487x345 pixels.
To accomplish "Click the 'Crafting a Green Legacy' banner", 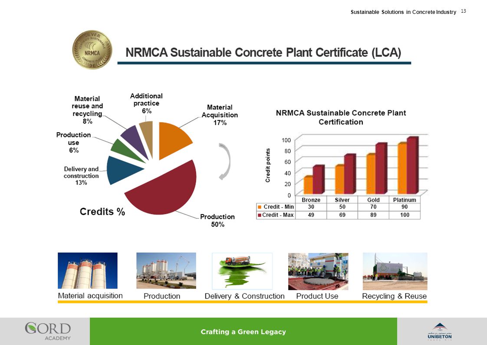I will tap(243, 332).
